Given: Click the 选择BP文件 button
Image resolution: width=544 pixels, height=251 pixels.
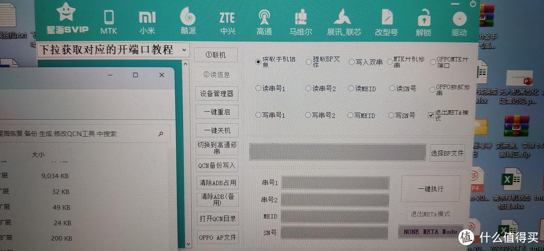Looking at the screenshot, I should pyautogui.click(x=447, y=153).
